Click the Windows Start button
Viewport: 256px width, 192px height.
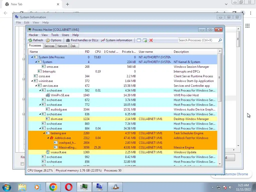(7, 187)
